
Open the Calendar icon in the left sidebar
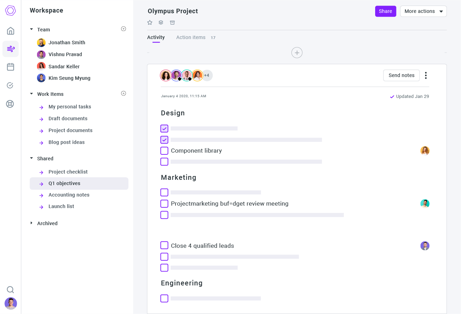coord(10,67)
